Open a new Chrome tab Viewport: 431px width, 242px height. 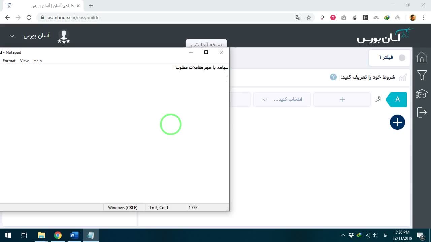coord(91,6)
